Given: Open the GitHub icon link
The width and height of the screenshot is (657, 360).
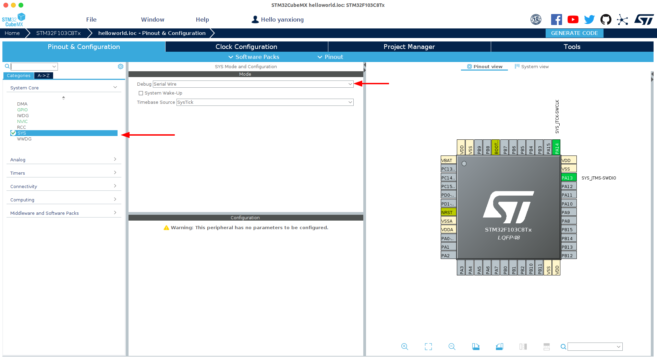Looking at the screenshot, I should (x=606, y=20).
